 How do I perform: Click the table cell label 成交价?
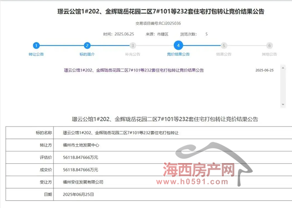pos(46,170)
